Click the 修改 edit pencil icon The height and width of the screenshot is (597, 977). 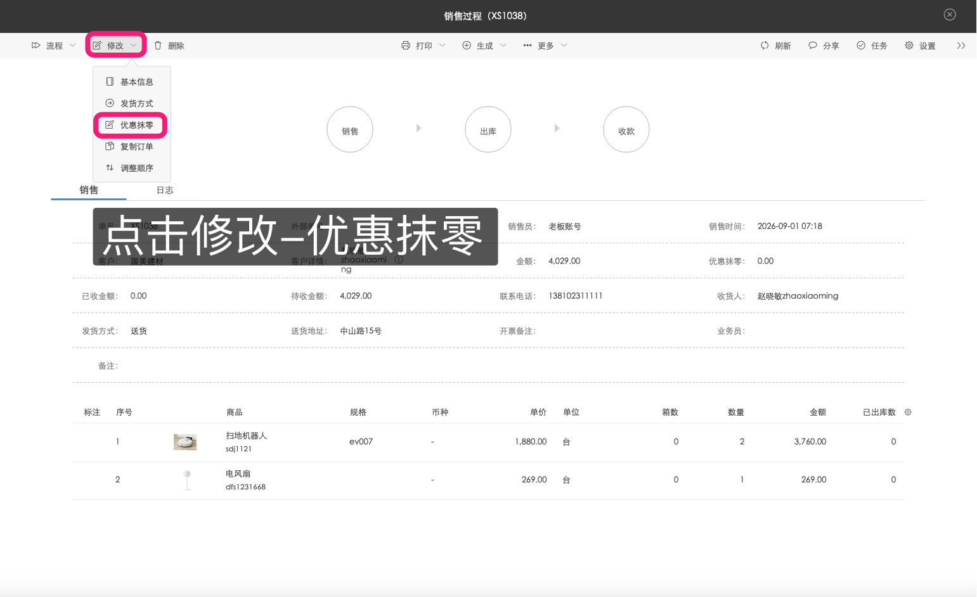tap(97, 46)
